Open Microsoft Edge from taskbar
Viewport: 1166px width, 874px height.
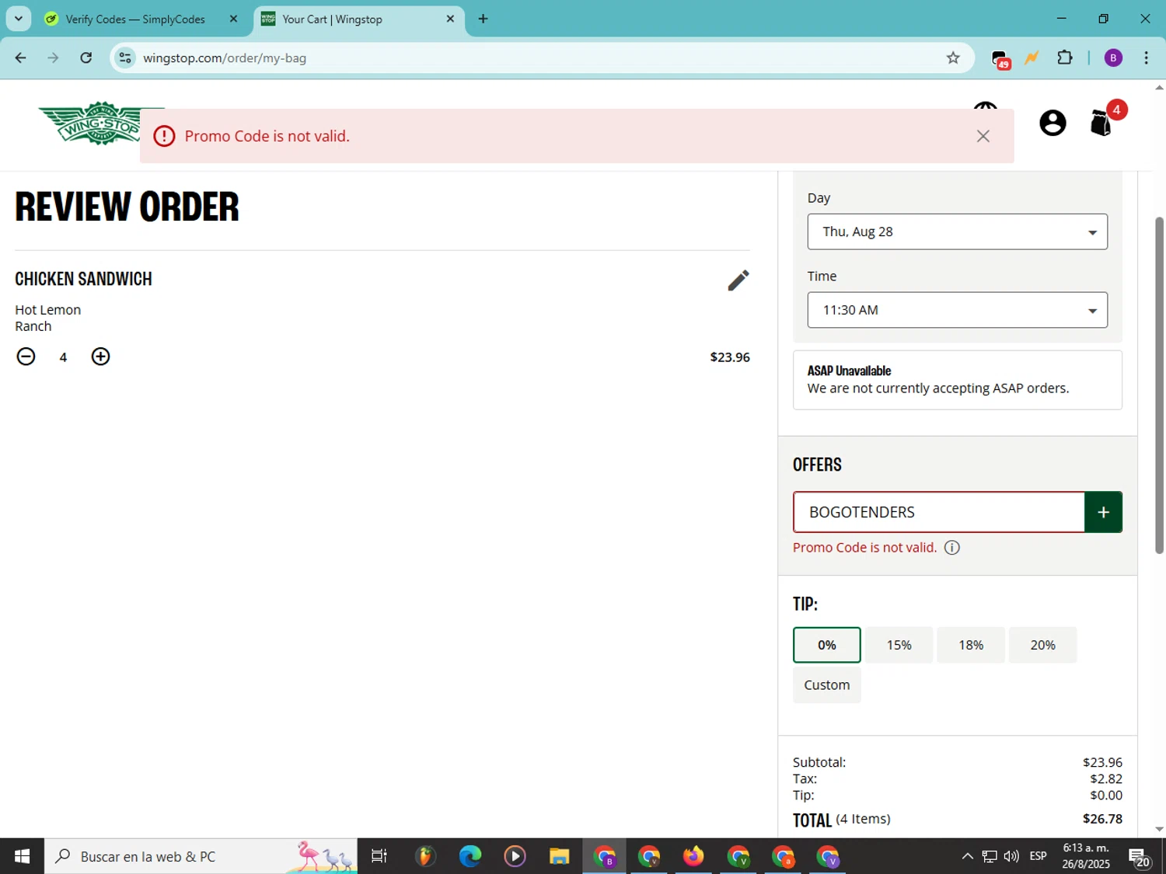(470, 856)
